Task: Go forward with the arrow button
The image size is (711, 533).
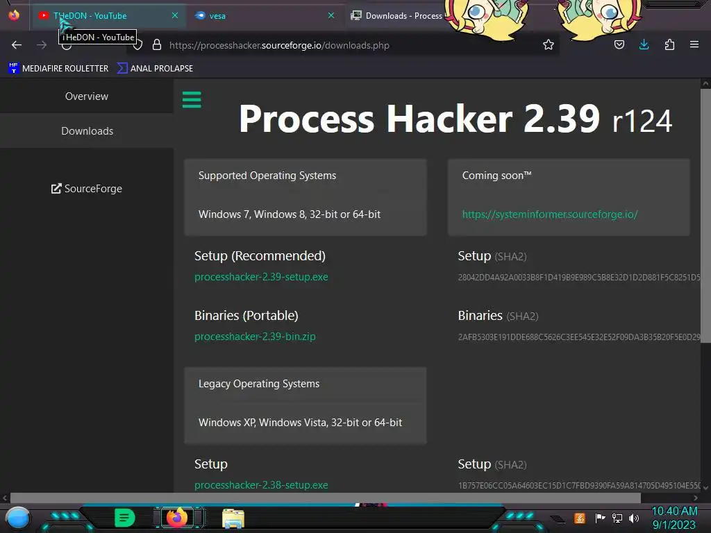Action: (42, 45)
